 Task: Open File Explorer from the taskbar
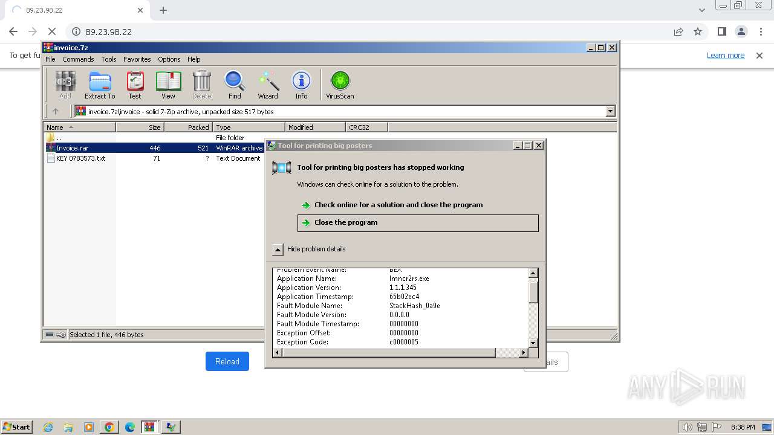tap(68, 427)
